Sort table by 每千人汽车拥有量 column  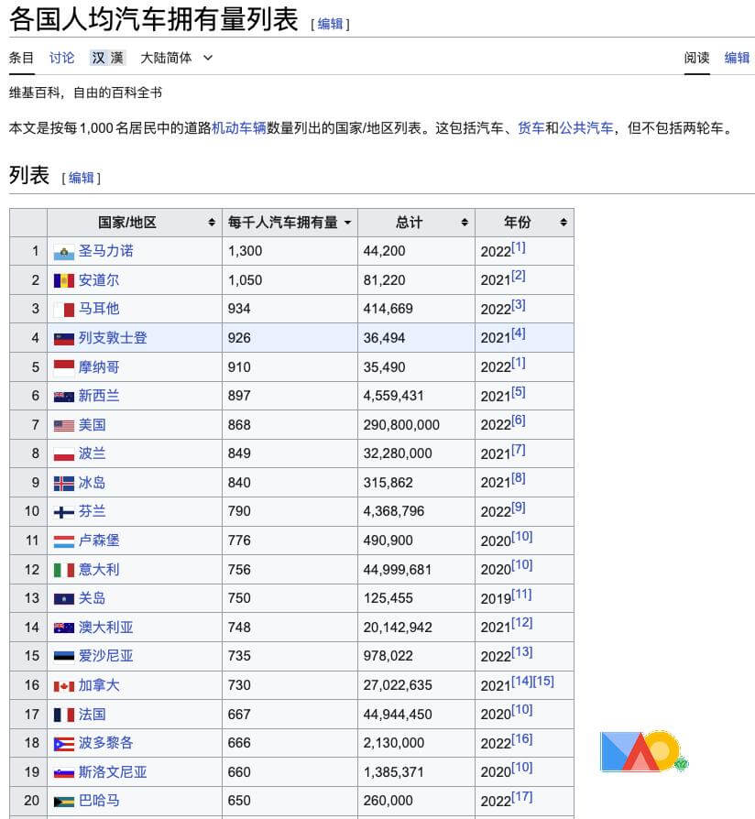point(290,223)
